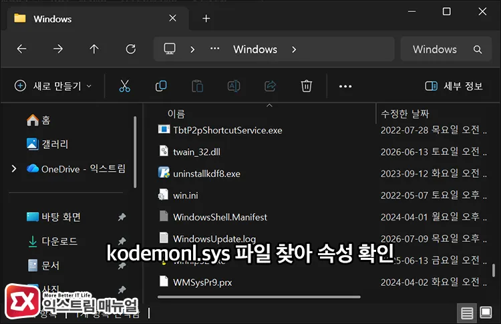This screenshot has height=324, width=501.
Task: Click the pin icon next to 문서
Action: 122,265
